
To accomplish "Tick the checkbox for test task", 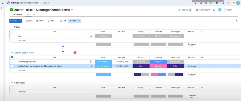I will pos(12,36).
